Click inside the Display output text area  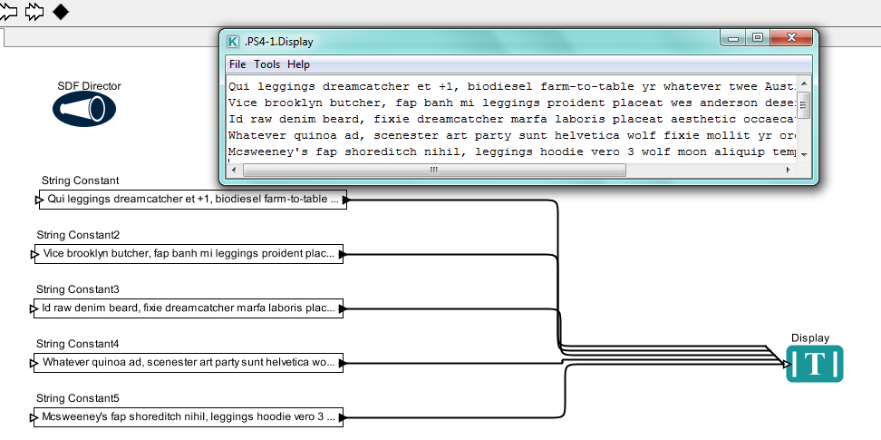[508, 118]
